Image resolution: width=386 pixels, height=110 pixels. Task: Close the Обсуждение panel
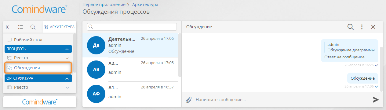coord(373,27)
